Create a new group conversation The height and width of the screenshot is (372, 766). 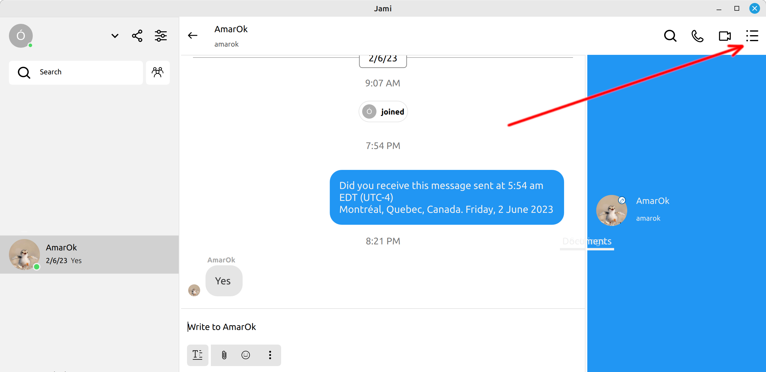(x=158, y=72)
